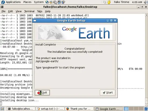
Task: Click 'The installation was successfully completed!' text
Action: [x=75, y=52]
